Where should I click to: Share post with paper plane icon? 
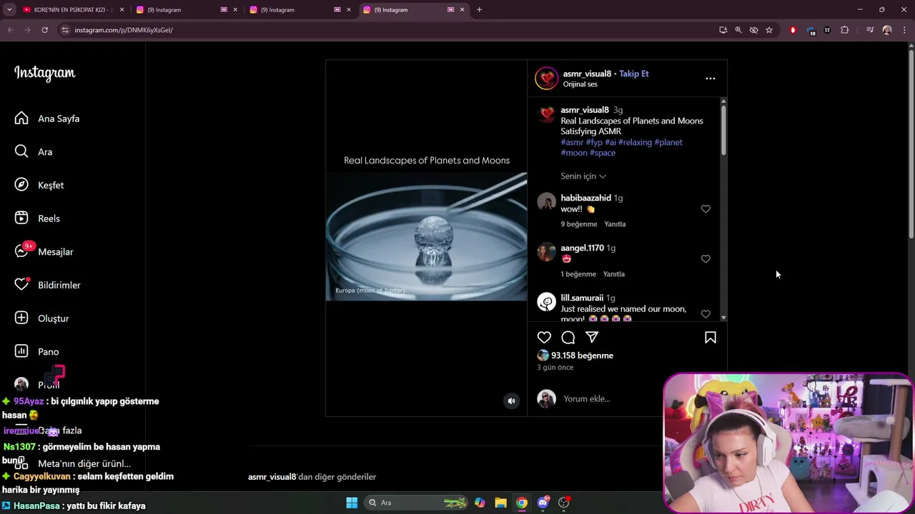click(x=592, y=338)
